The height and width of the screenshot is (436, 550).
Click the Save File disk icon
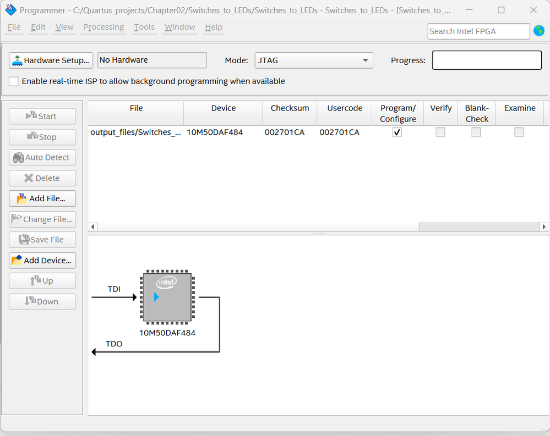(x=24, y=240)
